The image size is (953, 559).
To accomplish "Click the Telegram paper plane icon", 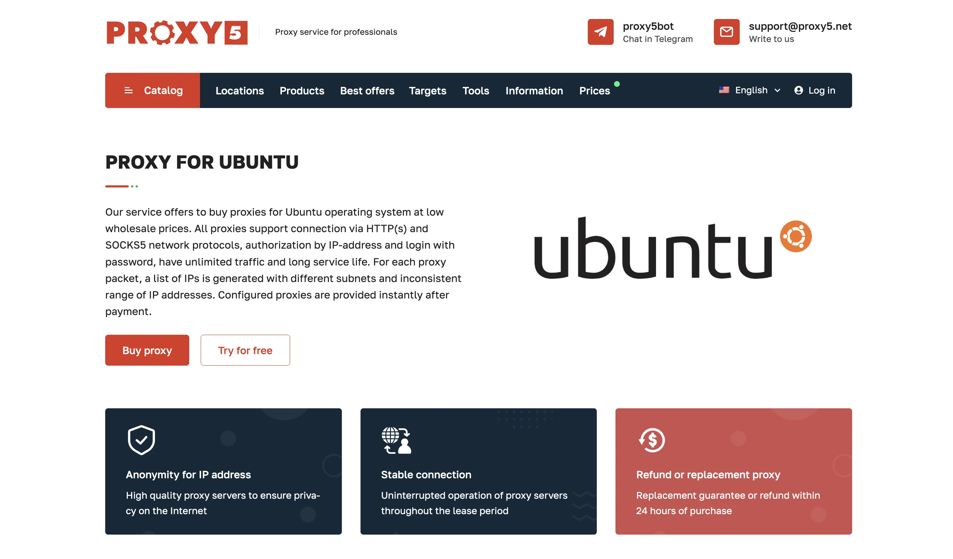I will (600, 32).
